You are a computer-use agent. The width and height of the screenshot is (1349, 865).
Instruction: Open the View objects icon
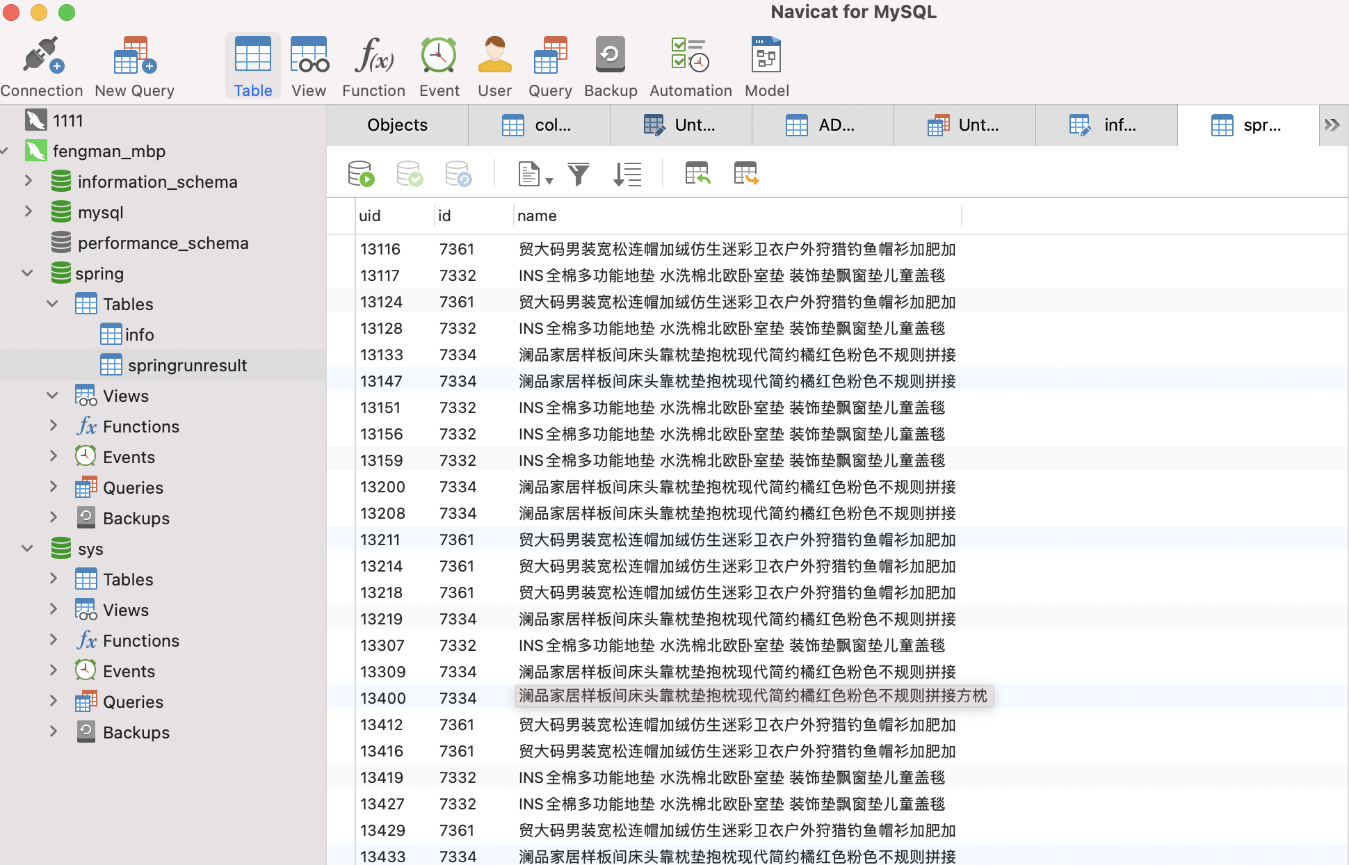309,67
